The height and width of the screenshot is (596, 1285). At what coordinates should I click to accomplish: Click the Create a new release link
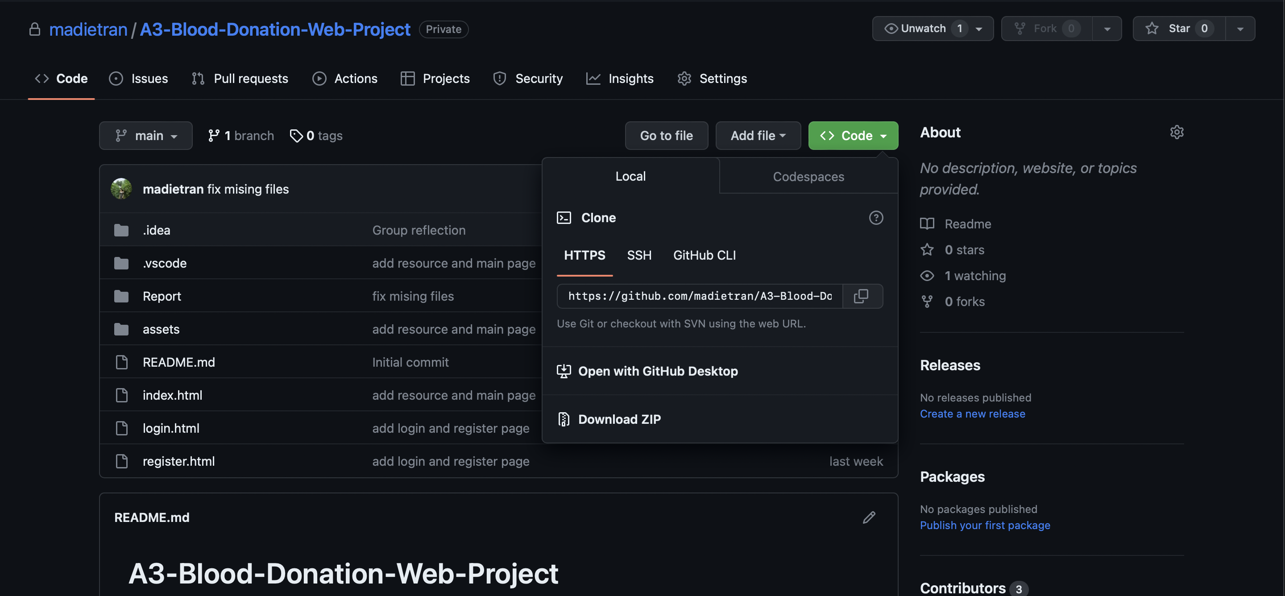[x=973, y=414]
